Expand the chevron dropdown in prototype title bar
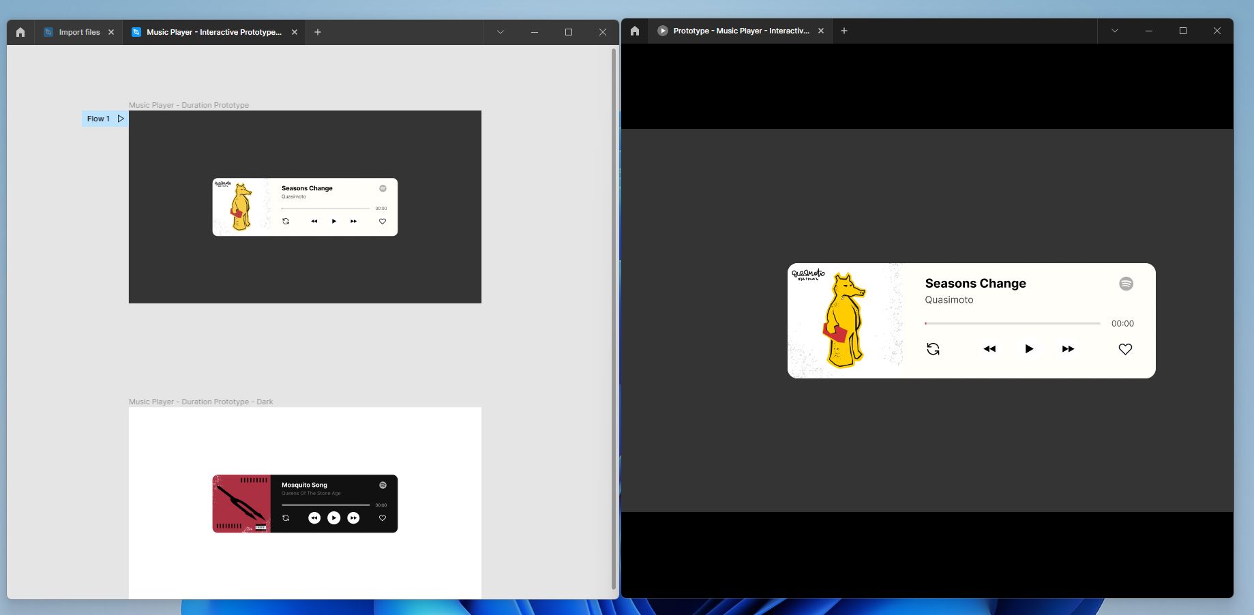1254x615 pixels. pos(1115,31)
